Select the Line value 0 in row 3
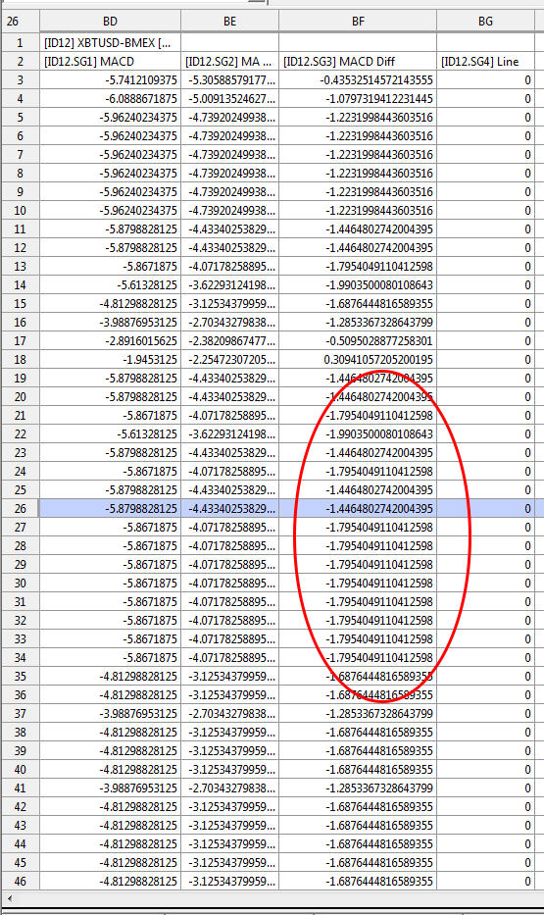The width and height of the screenshot is (544, 915). tap(486, 80)
